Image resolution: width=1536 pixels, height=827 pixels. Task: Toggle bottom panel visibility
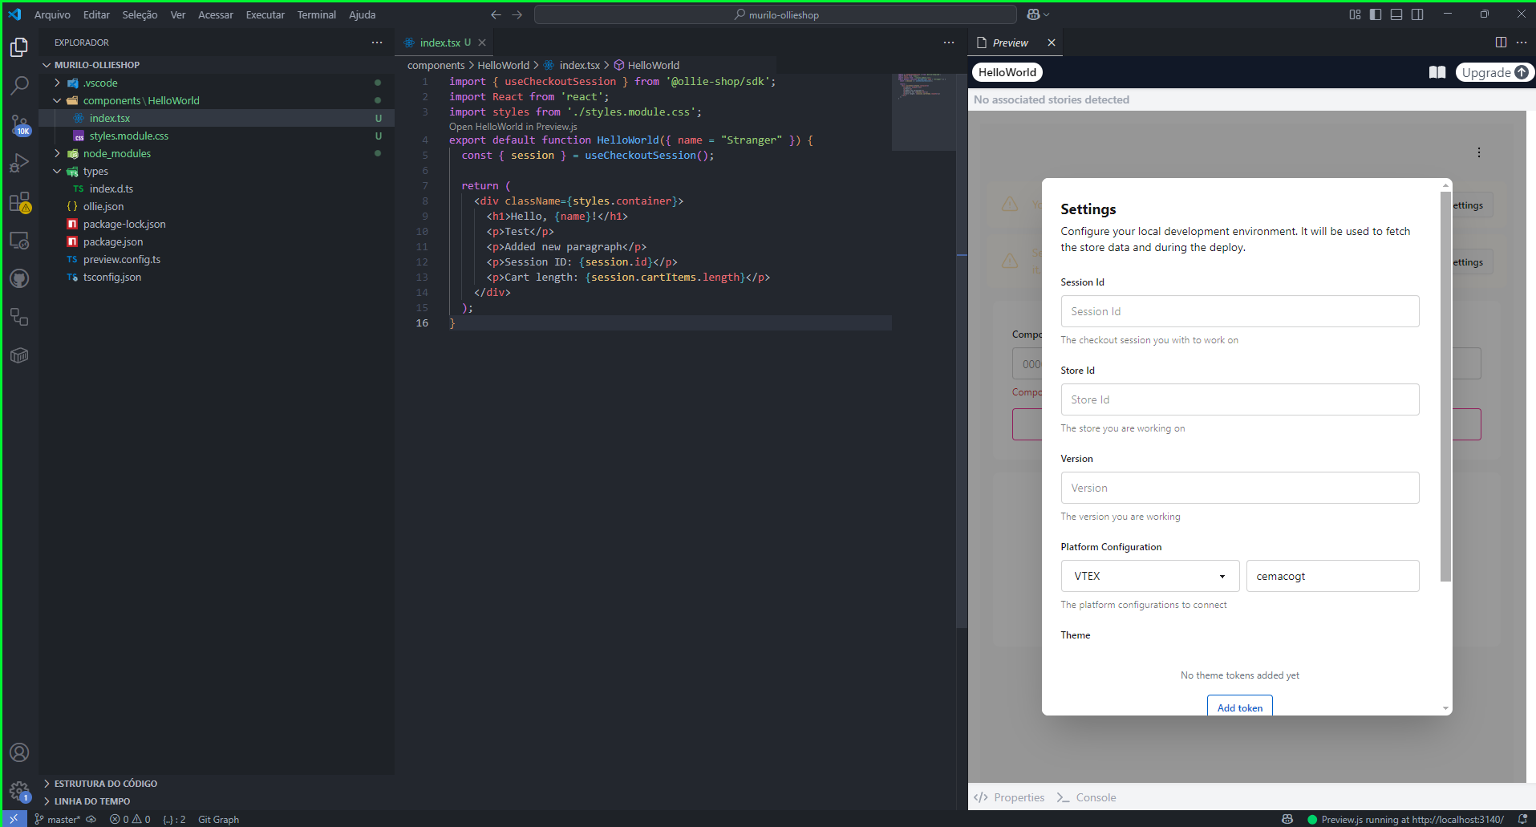[x=1396, y=14]
